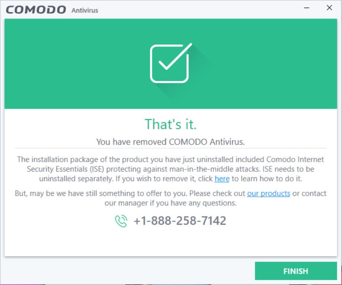The height and width of the screenshot is (285, 342).
Task: Click the "uninstalled separately" sentence text
Action: point(76,179)
